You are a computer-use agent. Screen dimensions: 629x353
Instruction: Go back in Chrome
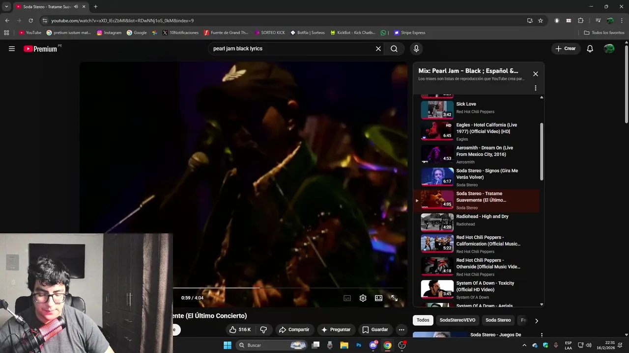pyautogui.click(x=7, y=21)
